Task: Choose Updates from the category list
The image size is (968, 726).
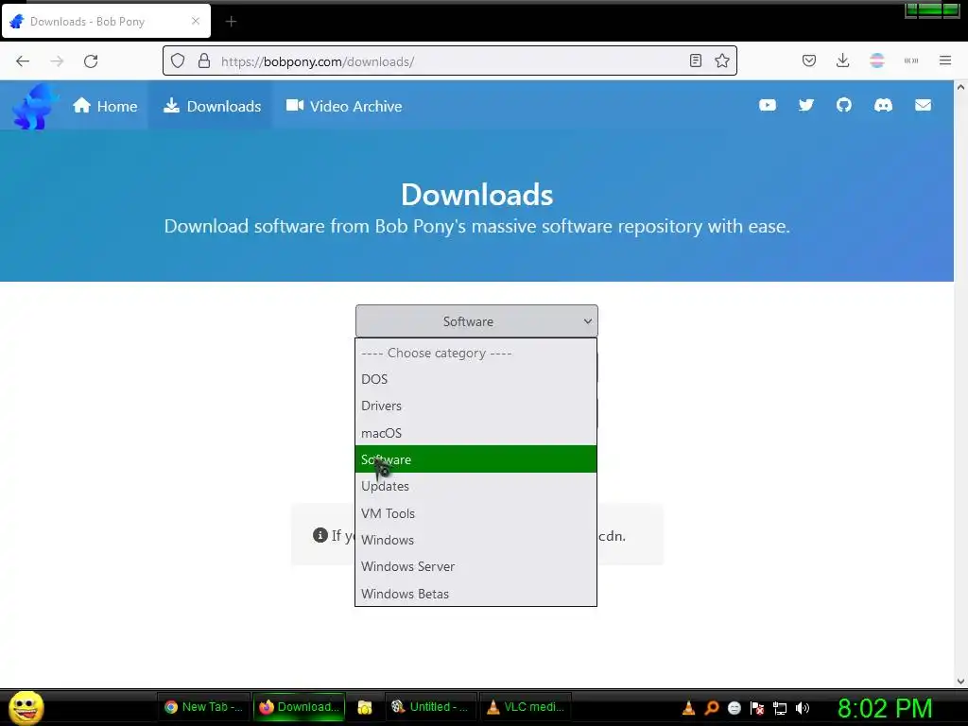Action: click(476, 487)
